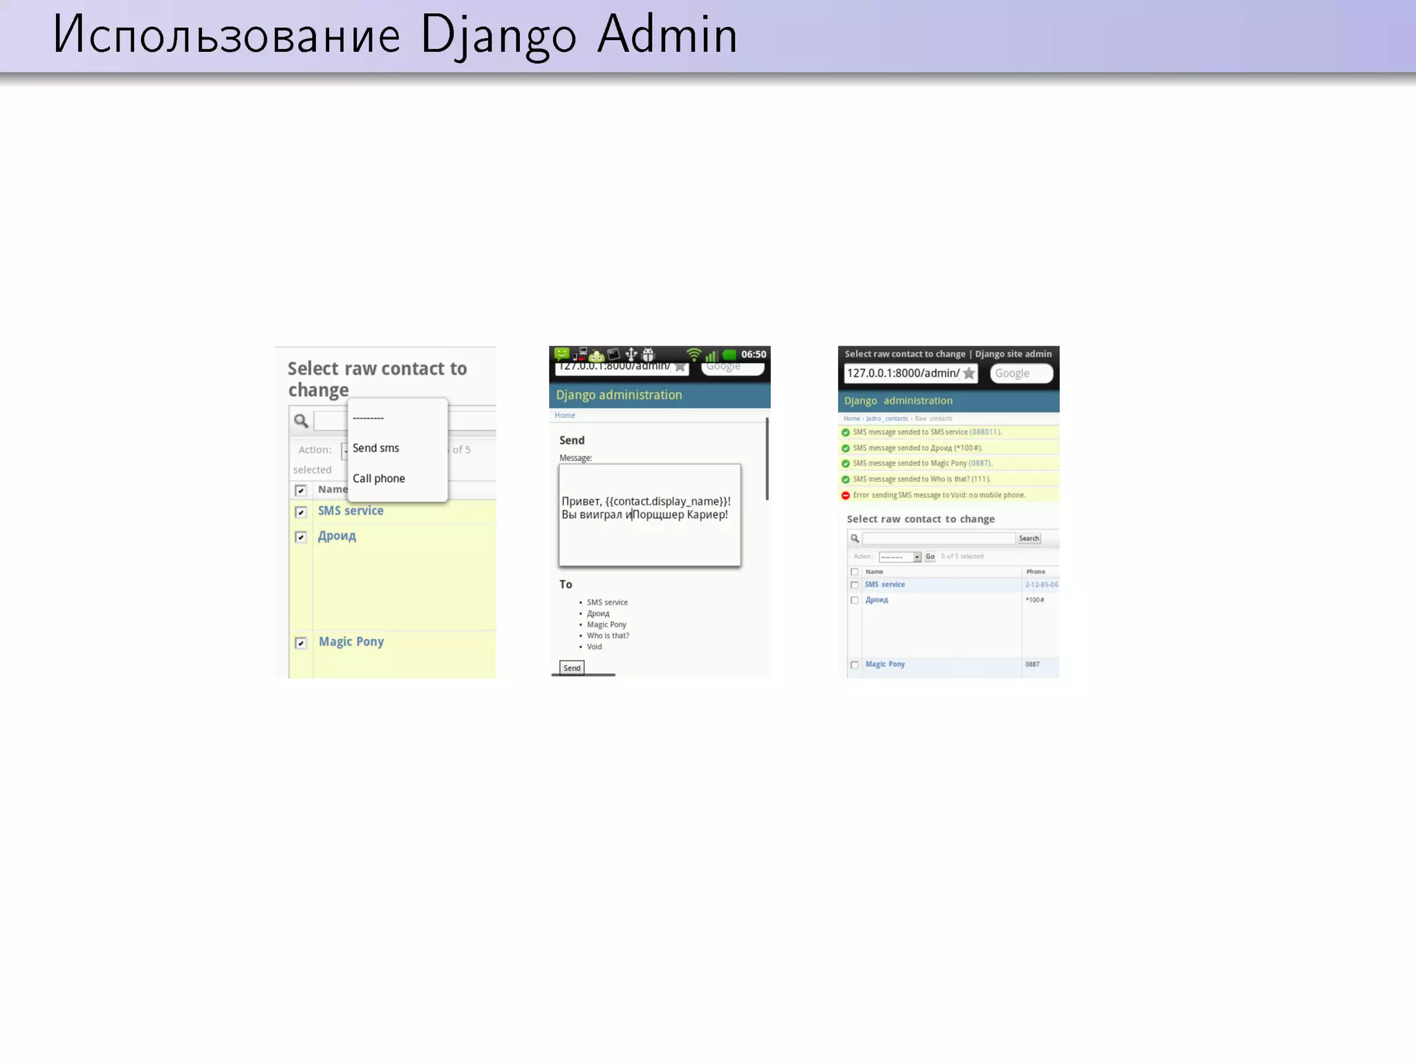Click the Go button next to the Action dropdown
Image resolution: width=1416 pixels, height=1062 pixels.
930,557
